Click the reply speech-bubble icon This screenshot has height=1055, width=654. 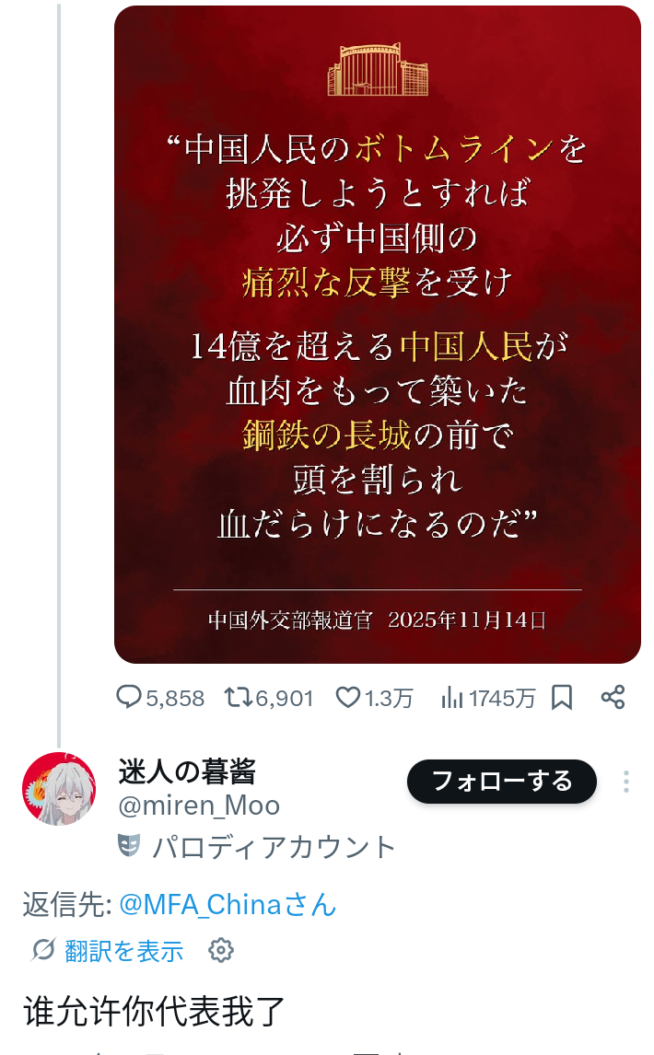coord(129,697)
